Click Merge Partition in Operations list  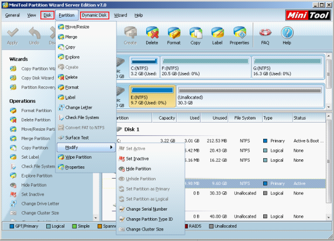click(x=36, y=138)
